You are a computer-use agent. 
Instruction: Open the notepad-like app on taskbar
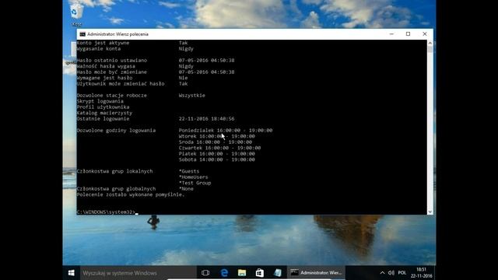click(278, 273)
